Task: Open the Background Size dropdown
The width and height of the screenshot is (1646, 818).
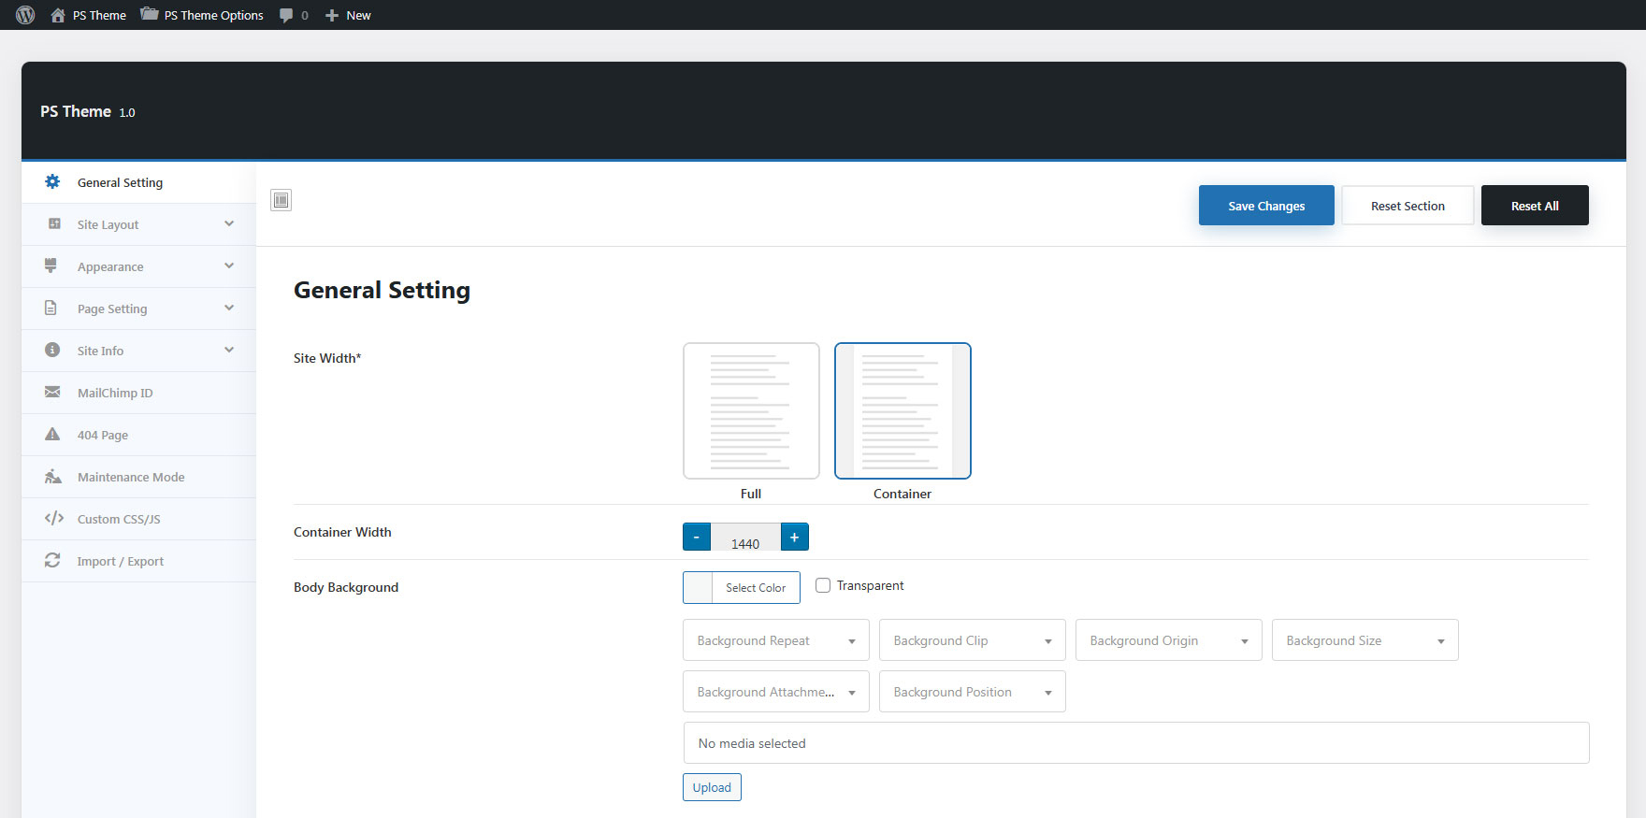Action: pos(1364,640)
